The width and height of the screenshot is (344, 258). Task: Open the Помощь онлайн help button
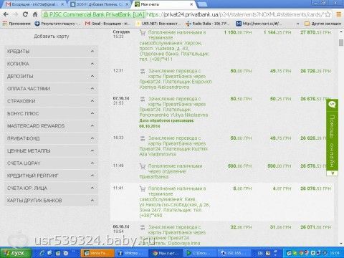click(332, 135)
